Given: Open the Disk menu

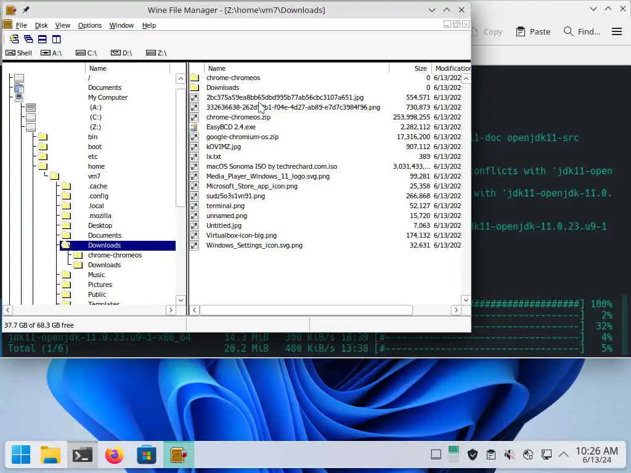Looking at the screenshot, I should point(41,25).
